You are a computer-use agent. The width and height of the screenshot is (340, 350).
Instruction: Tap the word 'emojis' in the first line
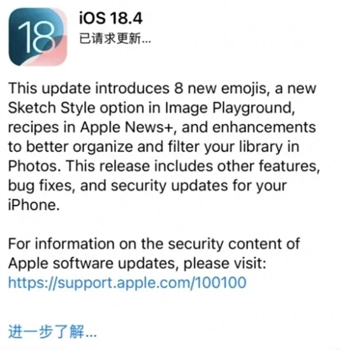pos(245,89)
